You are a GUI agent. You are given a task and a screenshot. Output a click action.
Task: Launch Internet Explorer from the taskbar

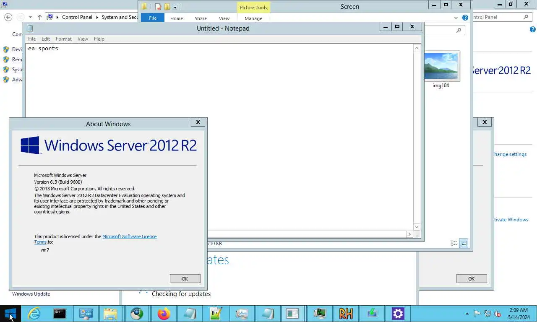click(34, 313)
